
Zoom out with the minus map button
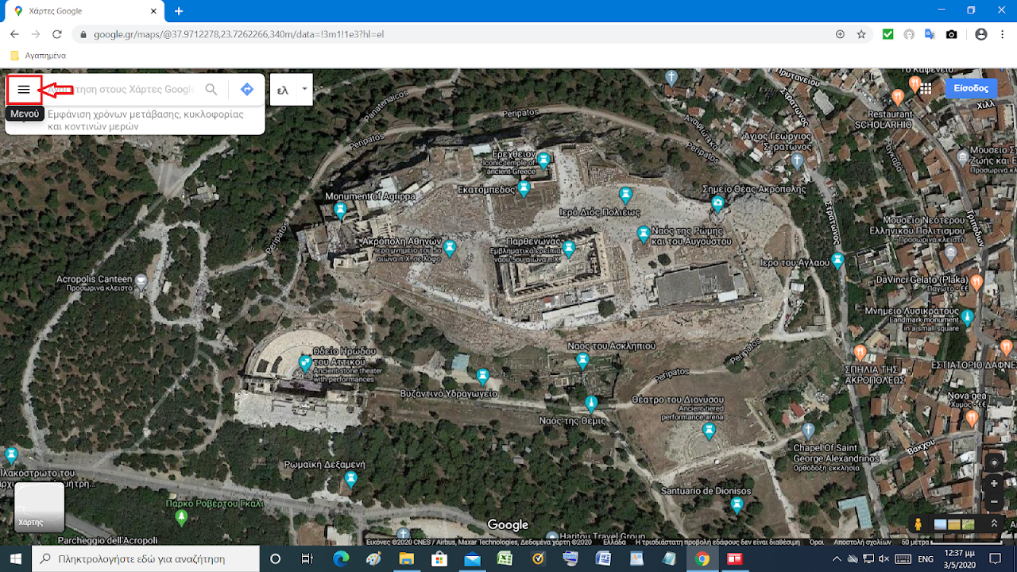click(994, 502)
